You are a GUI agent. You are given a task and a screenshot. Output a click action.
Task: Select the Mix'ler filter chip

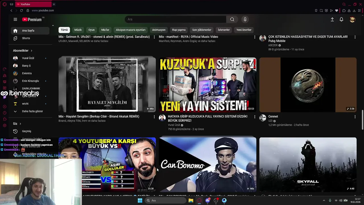[x=105, y=30]
